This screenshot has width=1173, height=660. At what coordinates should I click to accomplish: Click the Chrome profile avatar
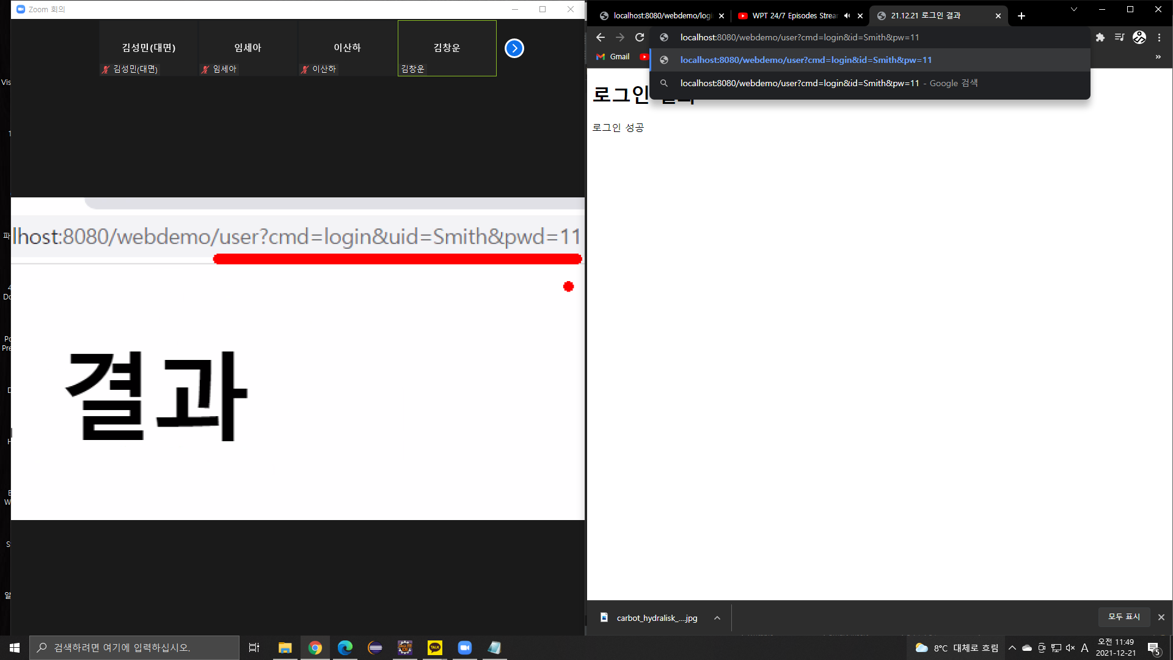click(1139, 37)
